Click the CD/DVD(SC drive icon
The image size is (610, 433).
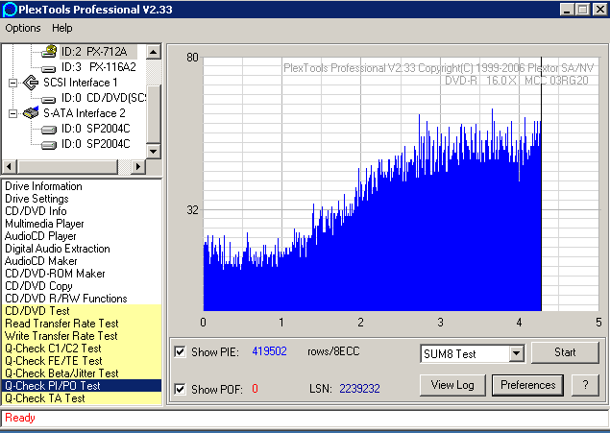(49, 100)
